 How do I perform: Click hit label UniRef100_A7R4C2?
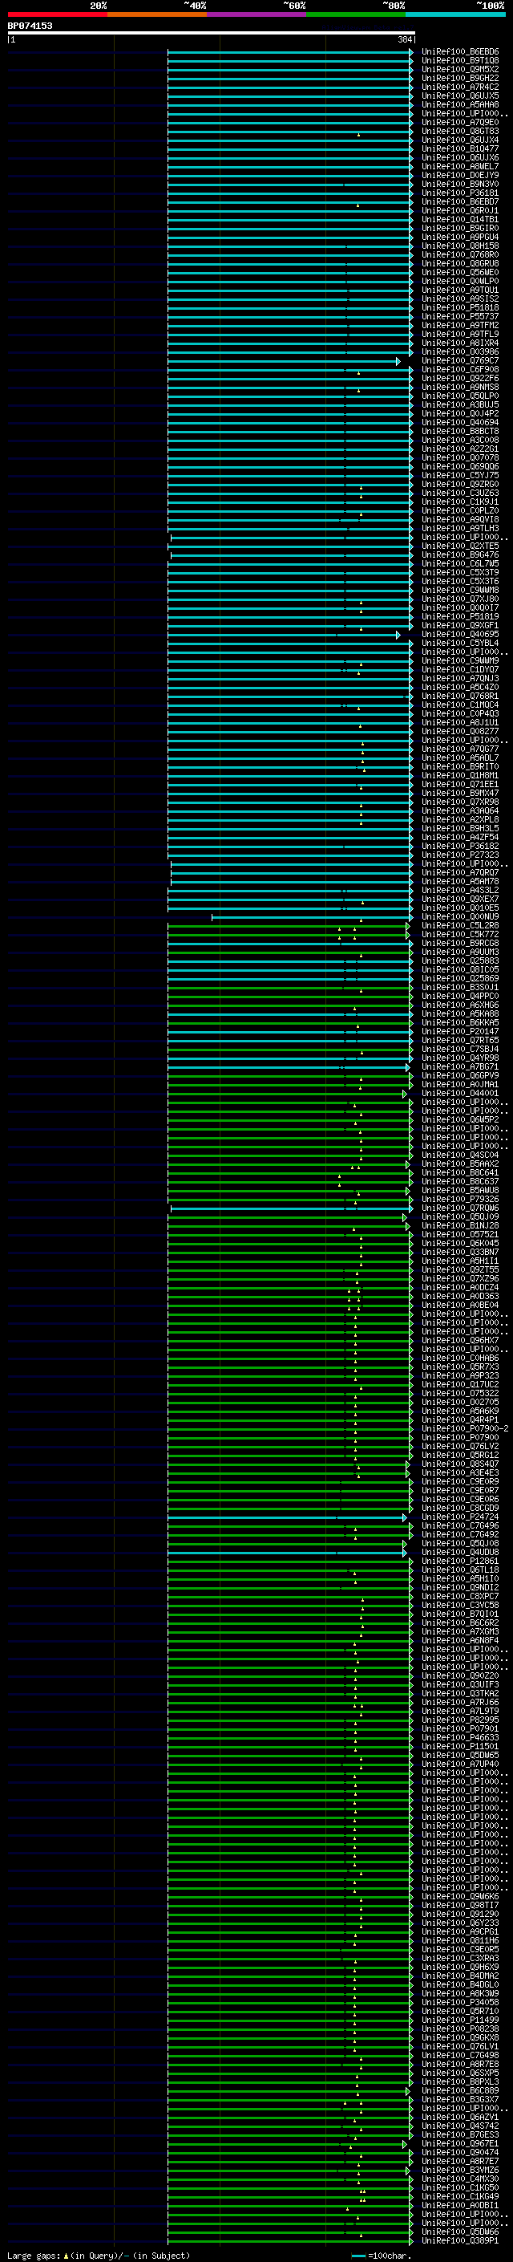[x=460, y=87]
